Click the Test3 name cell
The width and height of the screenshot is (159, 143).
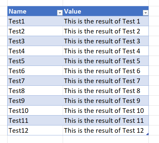pos(35,41)
